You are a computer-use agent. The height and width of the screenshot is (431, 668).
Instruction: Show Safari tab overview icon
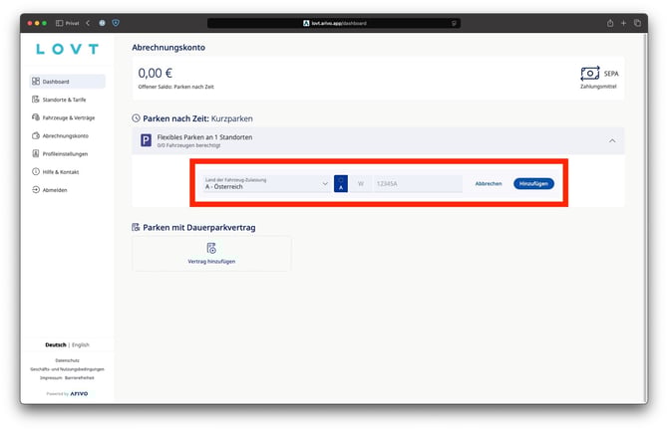point(637,22)
